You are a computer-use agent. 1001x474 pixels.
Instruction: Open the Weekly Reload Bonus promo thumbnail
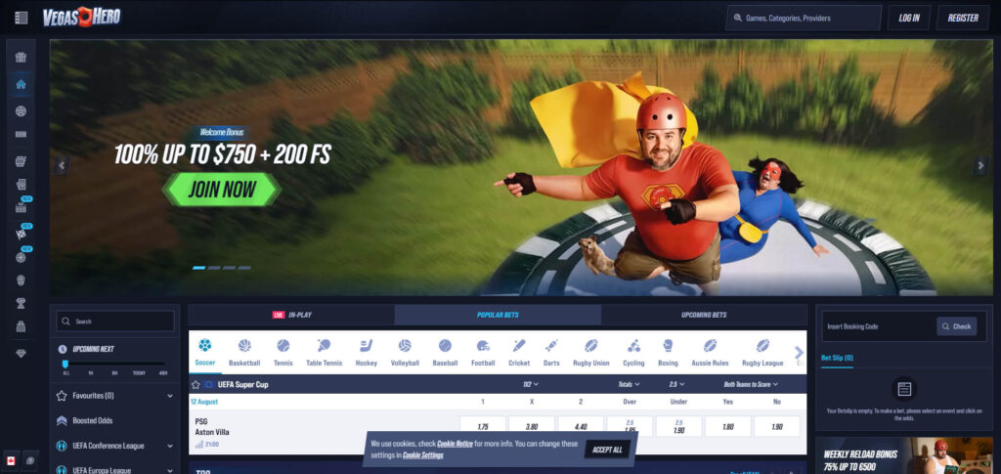[x=904, y=455]
